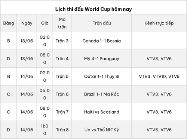Click the Brazil 1-1 Ma Rốc match cell
Image resolution: width=187 pixels, height=139 pixels.
coord(102,94)
